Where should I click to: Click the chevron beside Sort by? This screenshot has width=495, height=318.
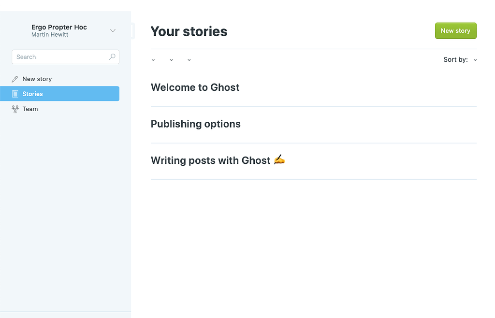pyautogui.click(x=474, y=59)
